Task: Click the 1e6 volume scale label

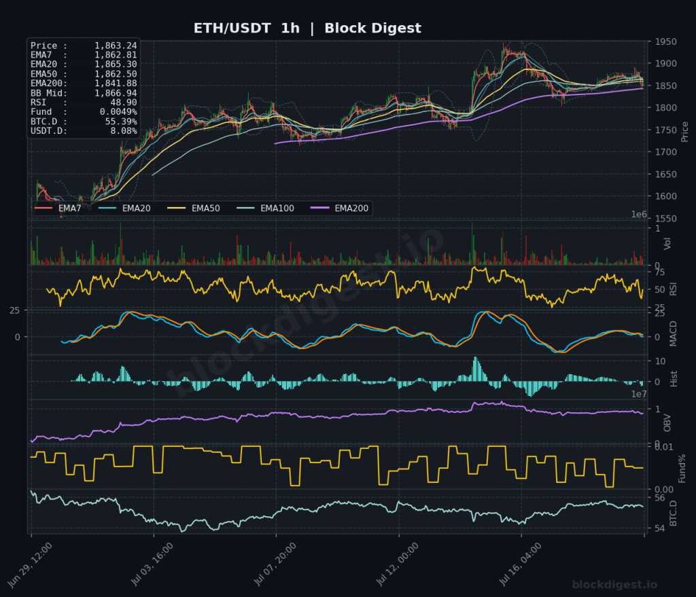Action: click(x=639, y=215)
